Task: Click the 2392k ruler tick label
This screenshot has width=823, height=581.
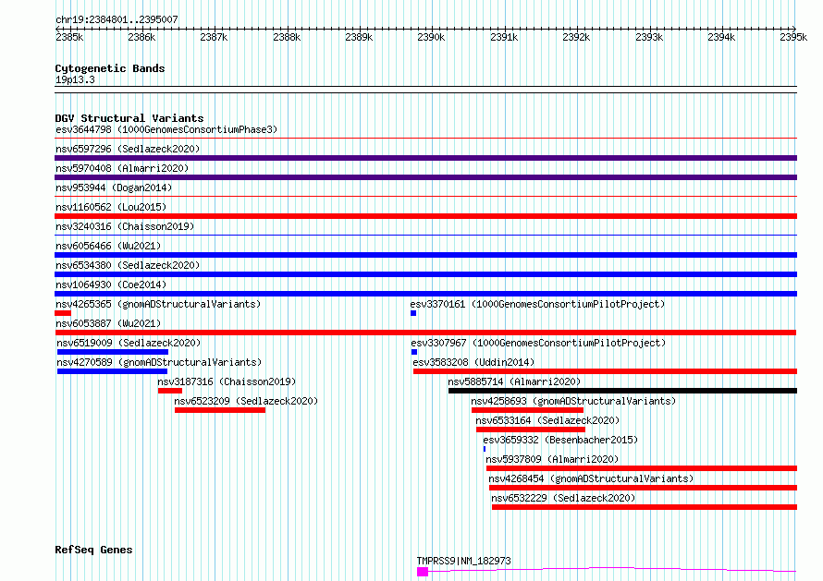Action: coord(576,37)
